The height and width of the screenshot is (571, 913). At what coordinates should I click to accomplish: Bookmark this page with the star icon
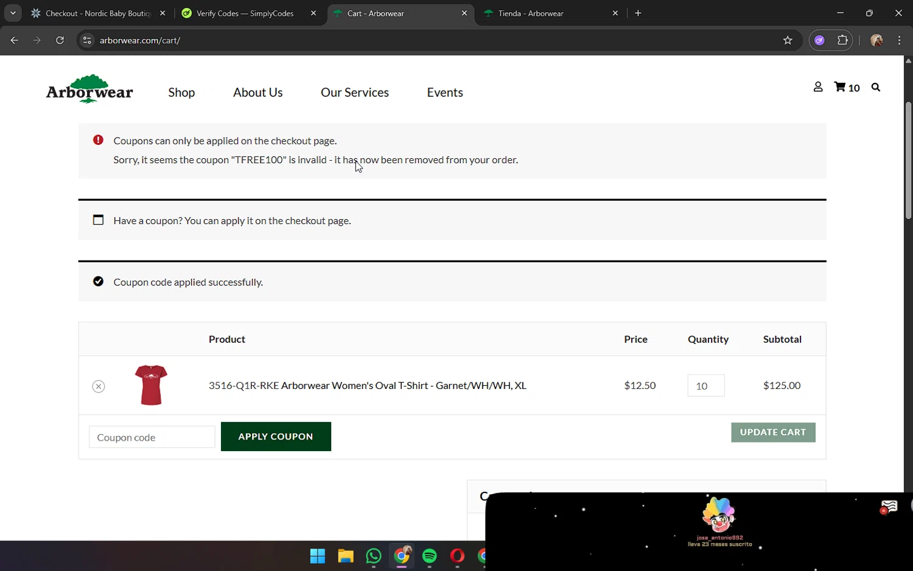pos(788,40)
